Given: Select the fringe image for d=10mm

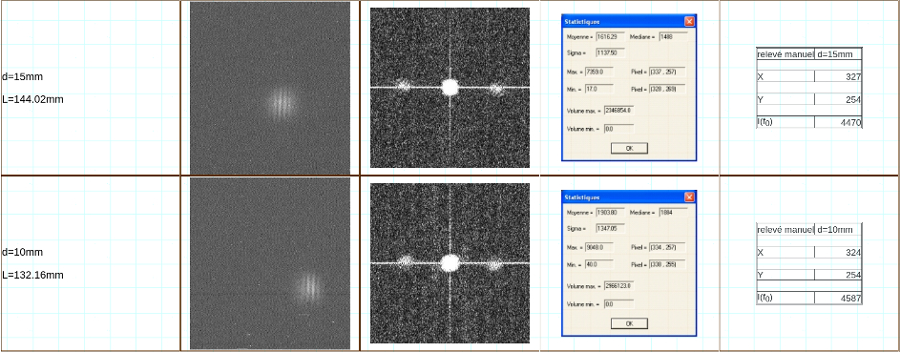Looking at the screenshot, I should point(270,263).
